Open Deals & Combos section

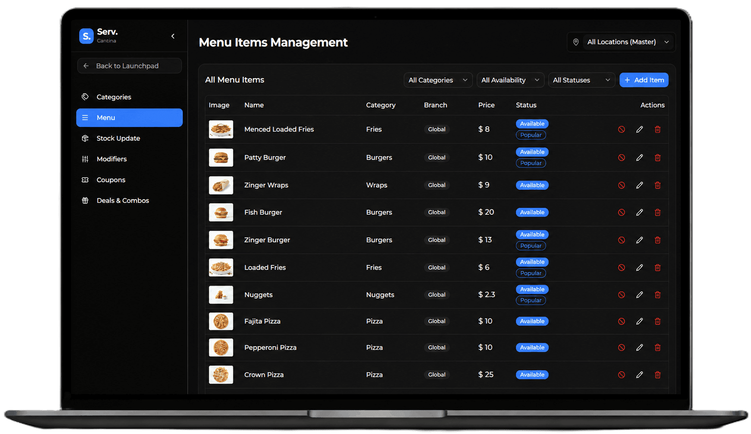[x=129, y=201]
